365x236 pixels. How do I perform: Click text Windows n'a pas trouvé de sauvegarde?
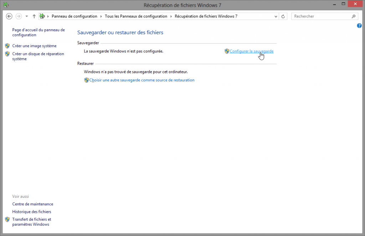pos(136,72)
